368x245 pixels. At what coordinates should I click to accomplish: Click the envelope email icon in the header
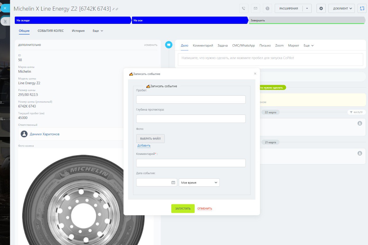coord(256,8)
